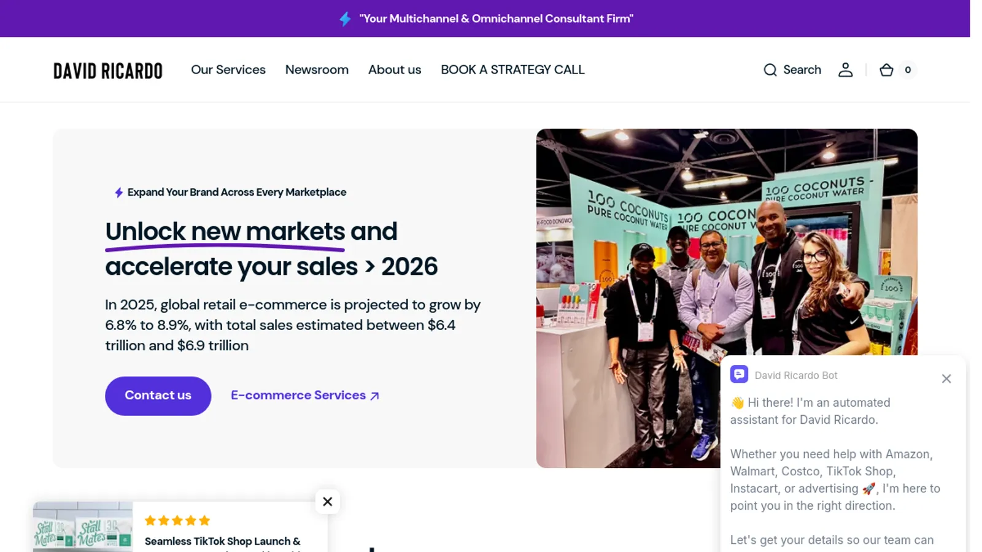Open the Seamless TikTok Shop Launch review
Image resolution: width=982 pixels, height=552 pixels.
click(222, 542)
